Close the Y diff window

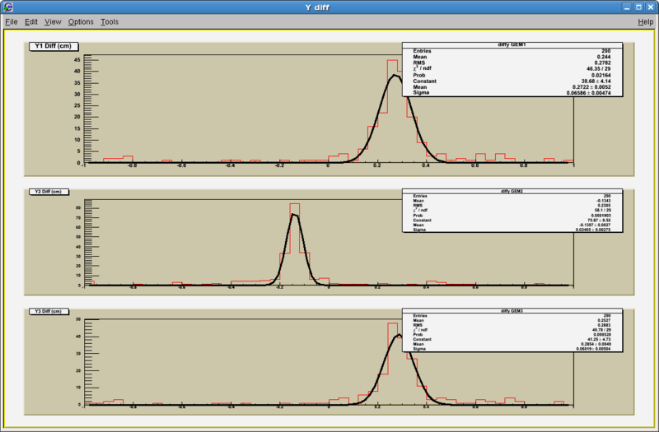(x=650, y=7)
